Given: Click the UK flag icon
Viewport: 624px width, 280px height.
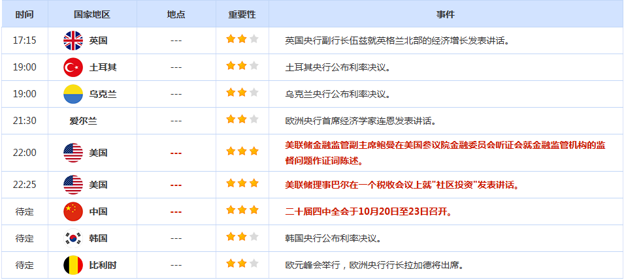Looking at the screenshot, I should (x=73, y=40).
